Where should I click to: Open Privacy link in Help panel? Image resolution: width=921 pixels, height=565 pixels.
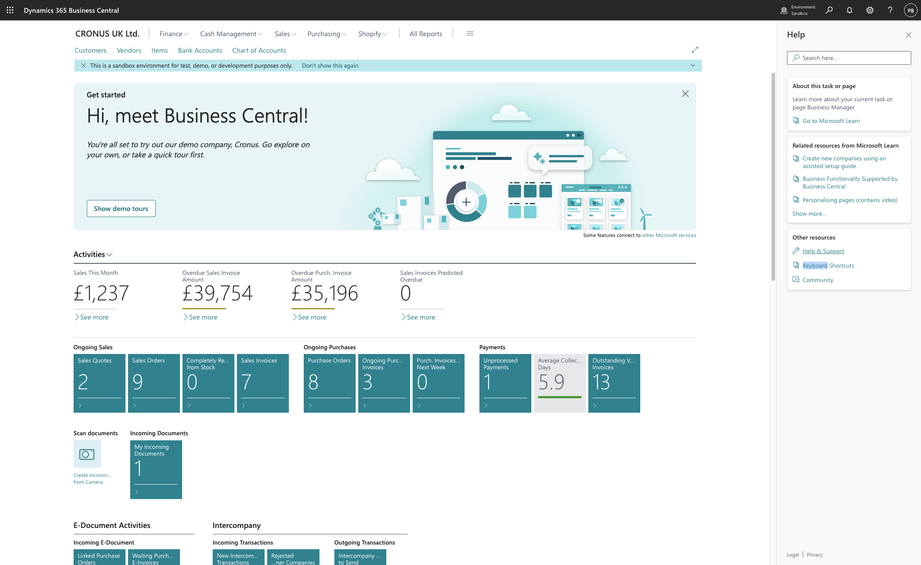(815, 554)
